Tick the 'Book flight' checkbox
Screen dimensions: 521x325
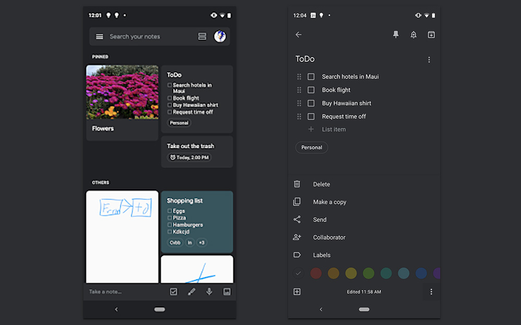(x=311, y=90)
